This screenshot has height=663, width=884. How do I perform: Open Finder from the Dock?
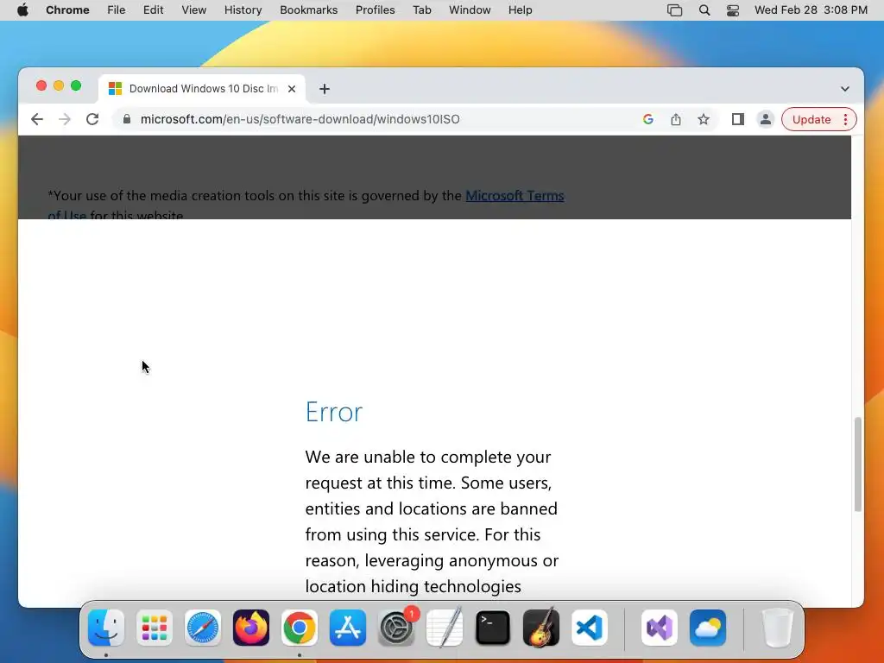coord(106,628)
